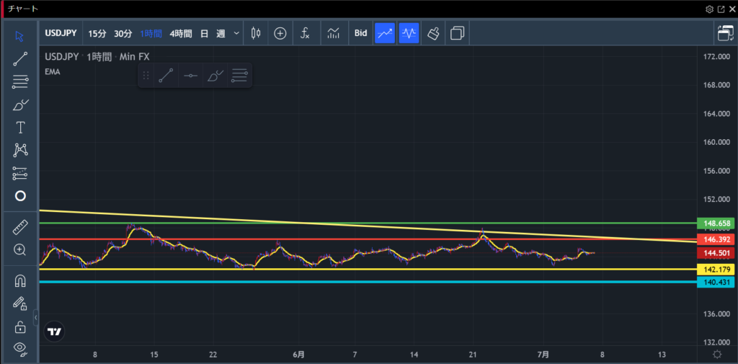The width and height of the screenshot is (738, 364).
Task: Toggle hide all drawings eye icon
Action: (19, 348)
